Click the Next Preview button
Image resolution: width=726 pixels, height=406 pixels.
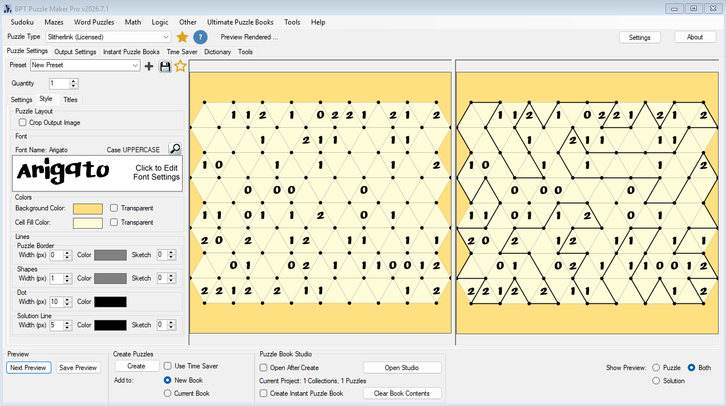pyautogui.click(x=29, y=368)
